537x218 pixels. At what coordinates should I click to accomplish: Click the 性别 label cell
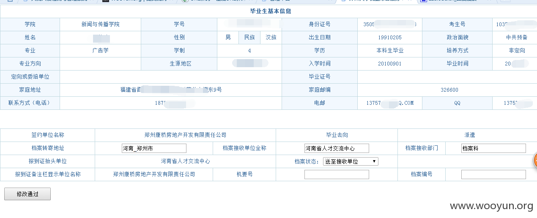(179, 38)
